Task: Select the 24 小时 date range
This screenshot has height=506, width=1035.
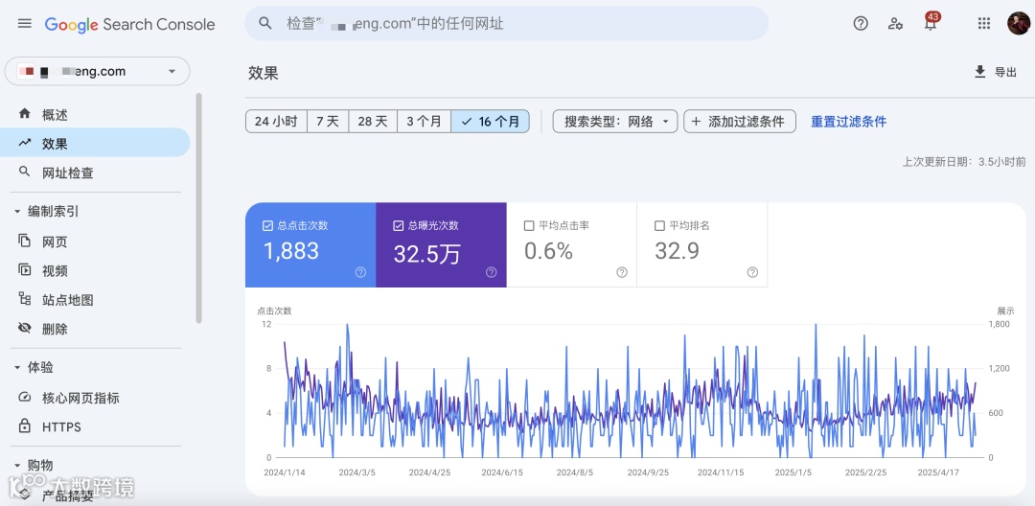Action: point(276,122)
